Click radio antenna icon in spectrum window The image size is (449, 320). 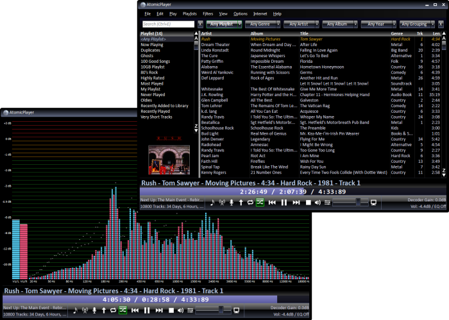(85, 310)
